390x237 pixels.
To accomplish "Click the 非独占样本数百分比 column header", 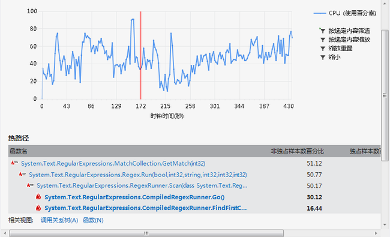I will pyautogui.click(x=297, y=151).
